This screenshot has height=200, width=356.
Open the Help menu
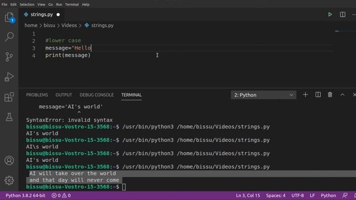(86, 4)
